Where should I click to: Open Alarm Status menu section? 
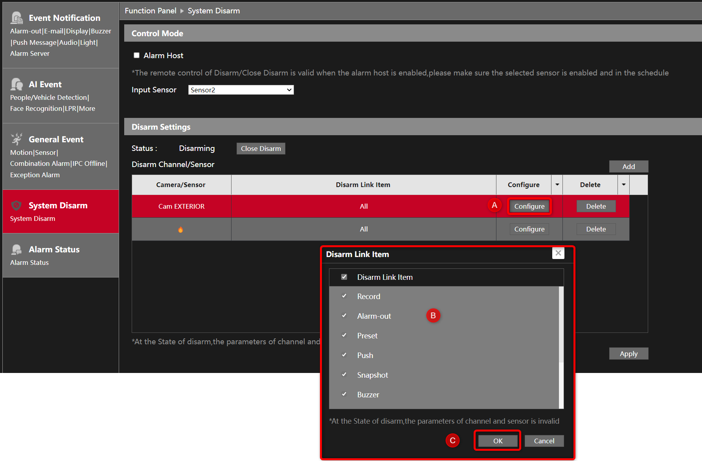click(61, 255)
